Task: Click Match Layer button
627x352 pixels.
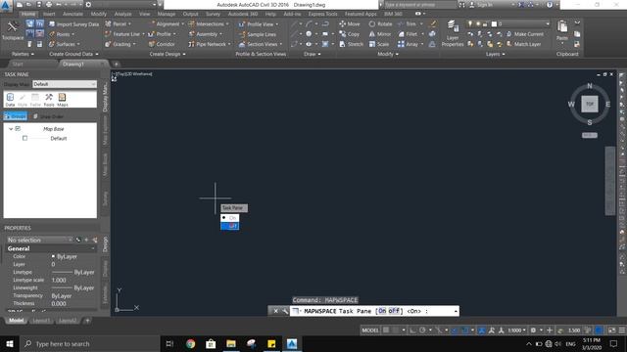Action: pyautogui.click(x=523, y=44)
